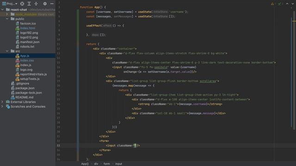Jump to previous highlighted error arrow
This screenshot has width=296, height=166.
(287, 4)
